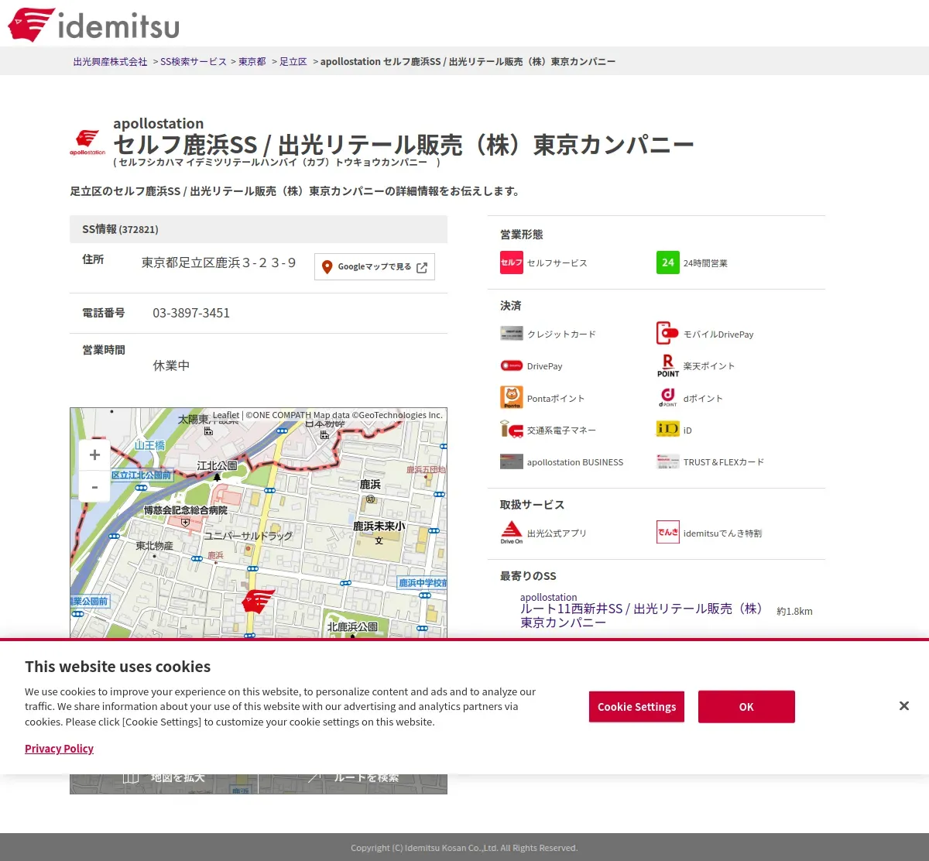Click the idemitsu logo in the header
Screen dimensions: 929x861
point(94,25)
